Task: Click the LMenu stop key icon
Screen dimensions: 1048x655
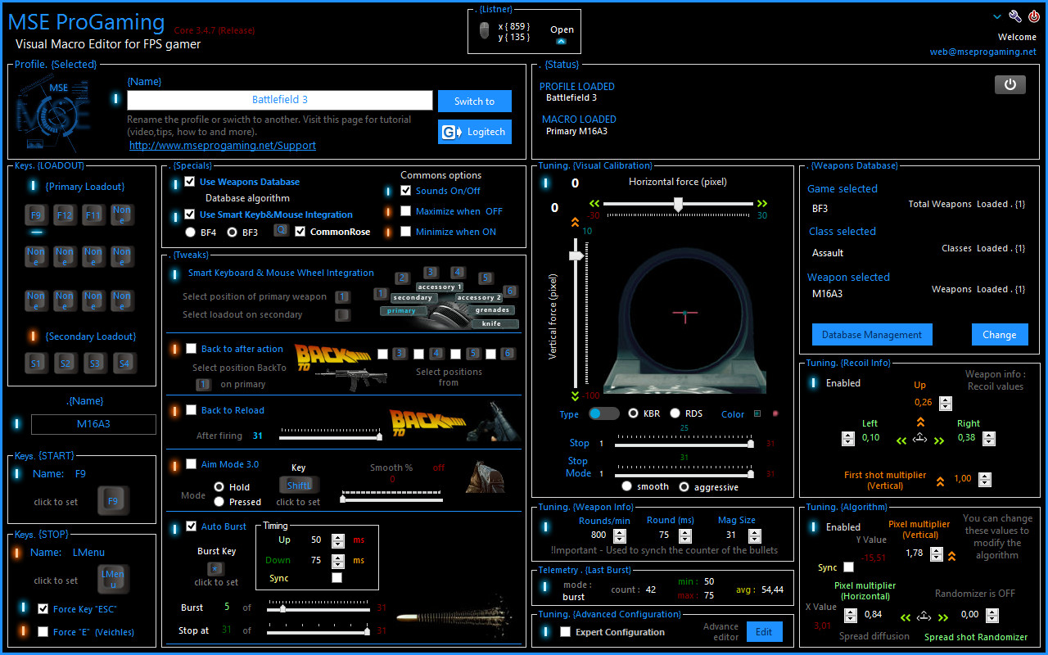Action: [x=114, y=580]
